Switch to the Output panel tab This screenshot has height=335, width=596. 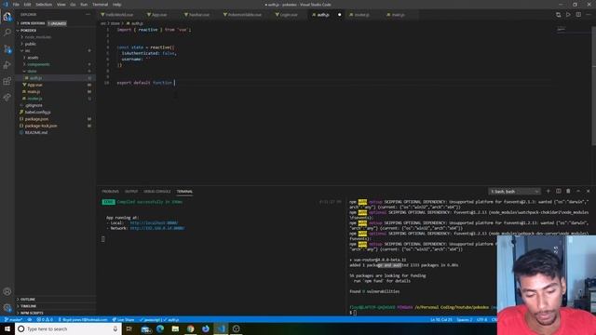[131, 192]
